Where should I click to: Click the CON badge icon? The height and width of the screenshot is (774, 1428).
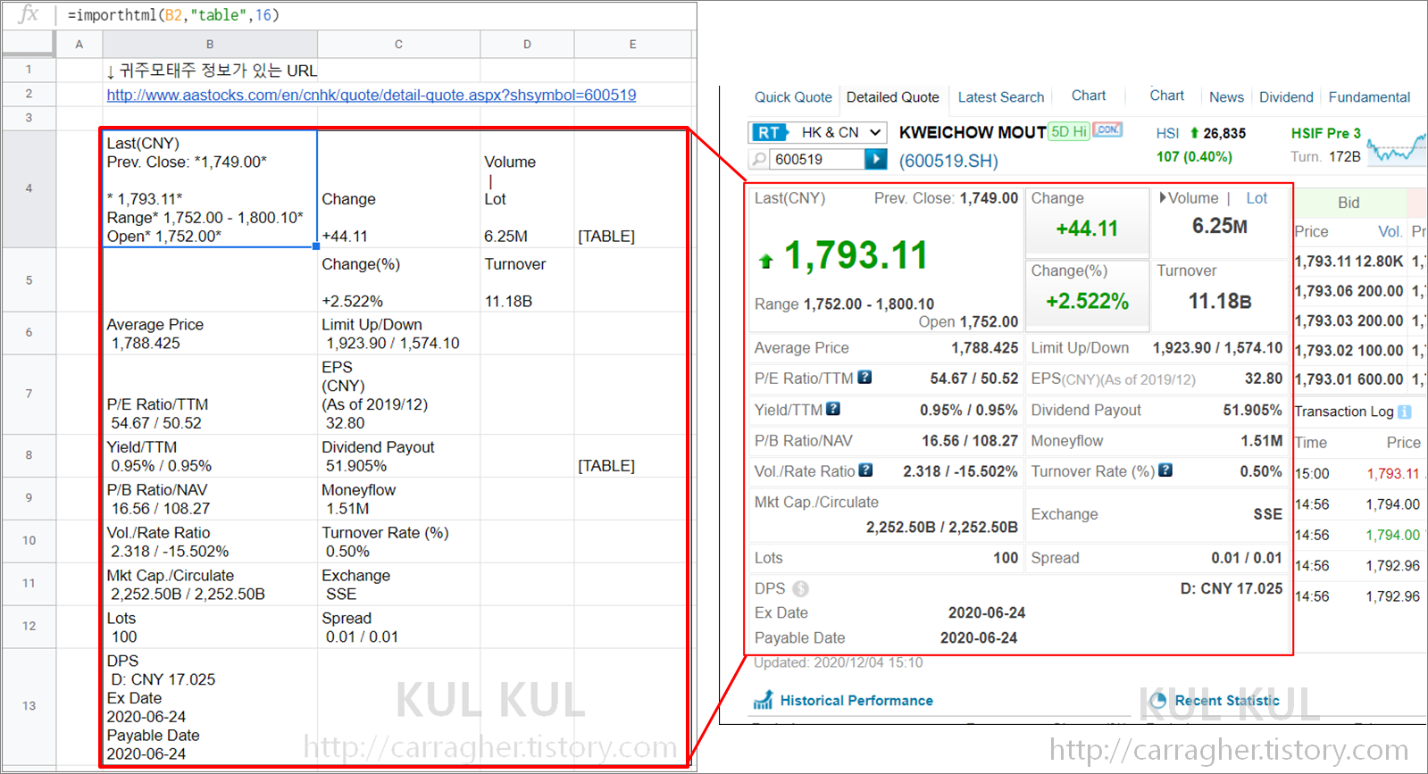pos(1107,129)
